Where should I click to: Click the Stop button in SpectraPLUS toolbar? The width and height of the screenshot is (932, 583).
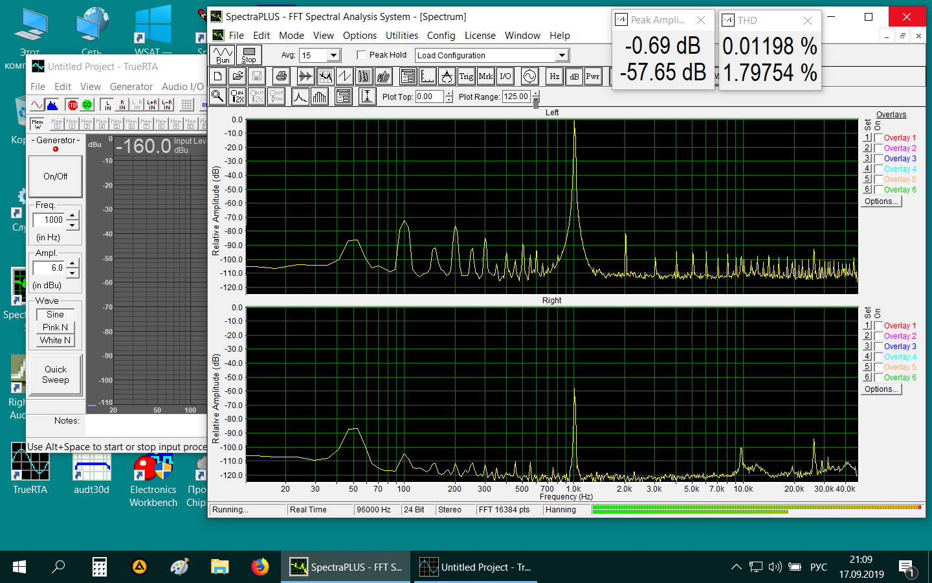point(249,55)
